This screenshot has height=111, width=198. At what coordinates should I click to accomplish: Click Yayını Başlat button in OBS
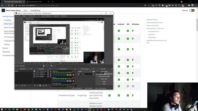104,72
